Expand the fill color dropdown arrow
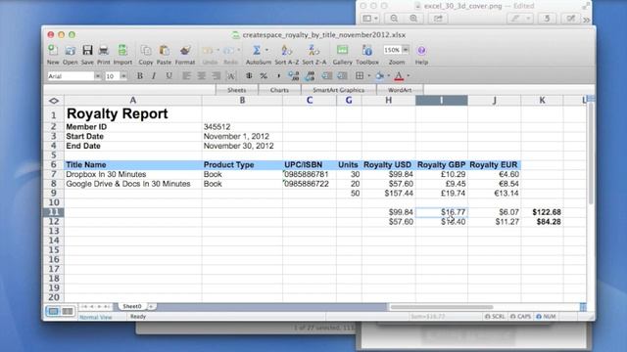 389,76
